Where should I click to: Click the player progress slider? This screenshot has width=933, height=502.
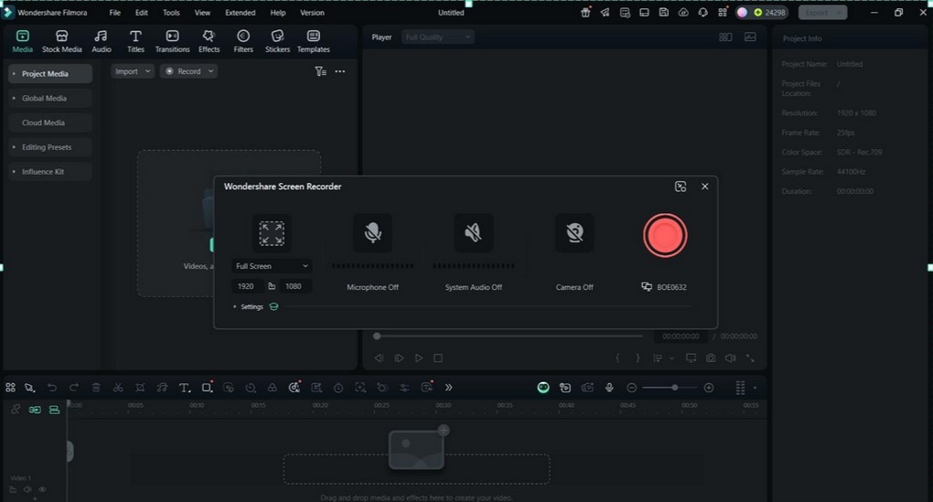click(x=509, y=336)
